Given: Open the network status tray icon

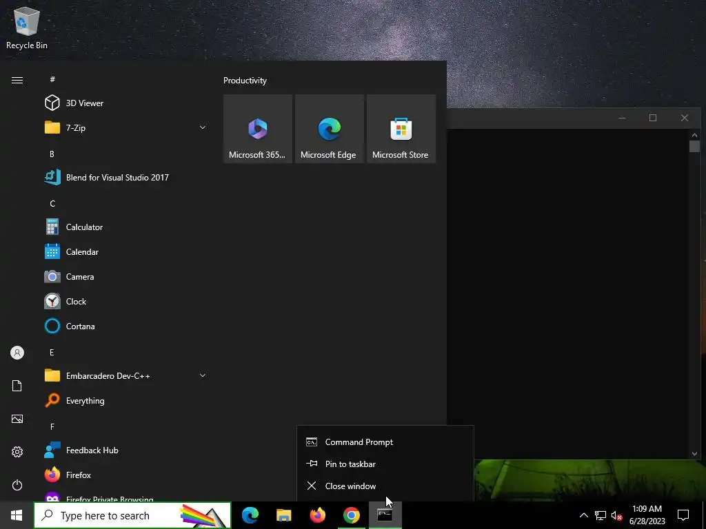Looking at the screenshot, I should (x=601, y=515).
